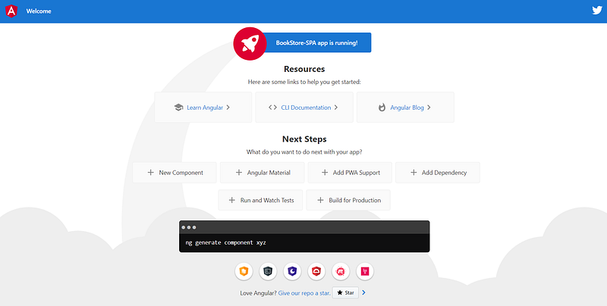Click 'Here are some links' subtitle text
Image resolution: width=607 pixels, height=306 pixels.
click(x=304, y=82)
